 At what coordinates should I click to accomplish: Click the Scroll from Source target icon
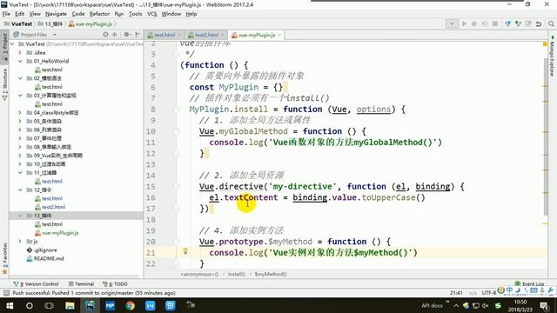tap(105, 35)
